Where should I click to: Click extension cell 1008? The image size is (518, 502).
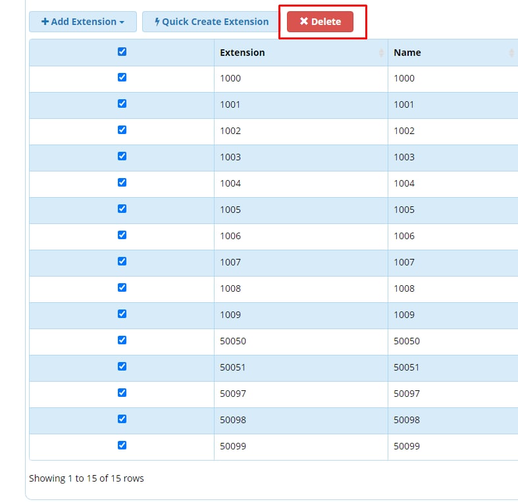tap(301, 289)
